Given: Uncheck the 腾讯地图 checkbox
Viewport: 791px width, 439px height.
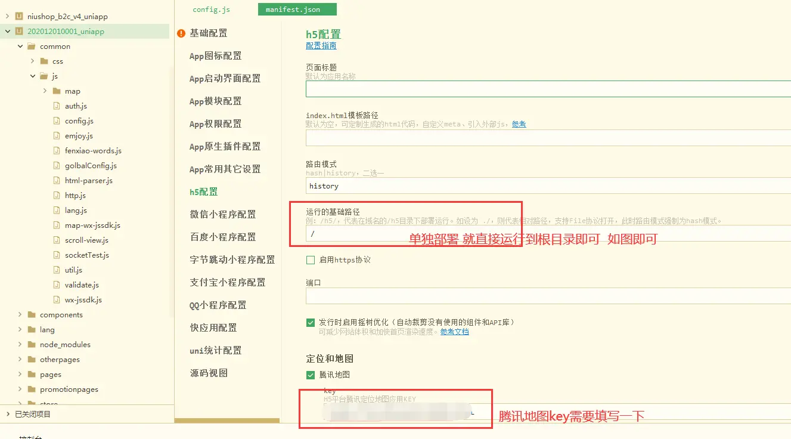Looking at the screenshot, I should (310, 375).
